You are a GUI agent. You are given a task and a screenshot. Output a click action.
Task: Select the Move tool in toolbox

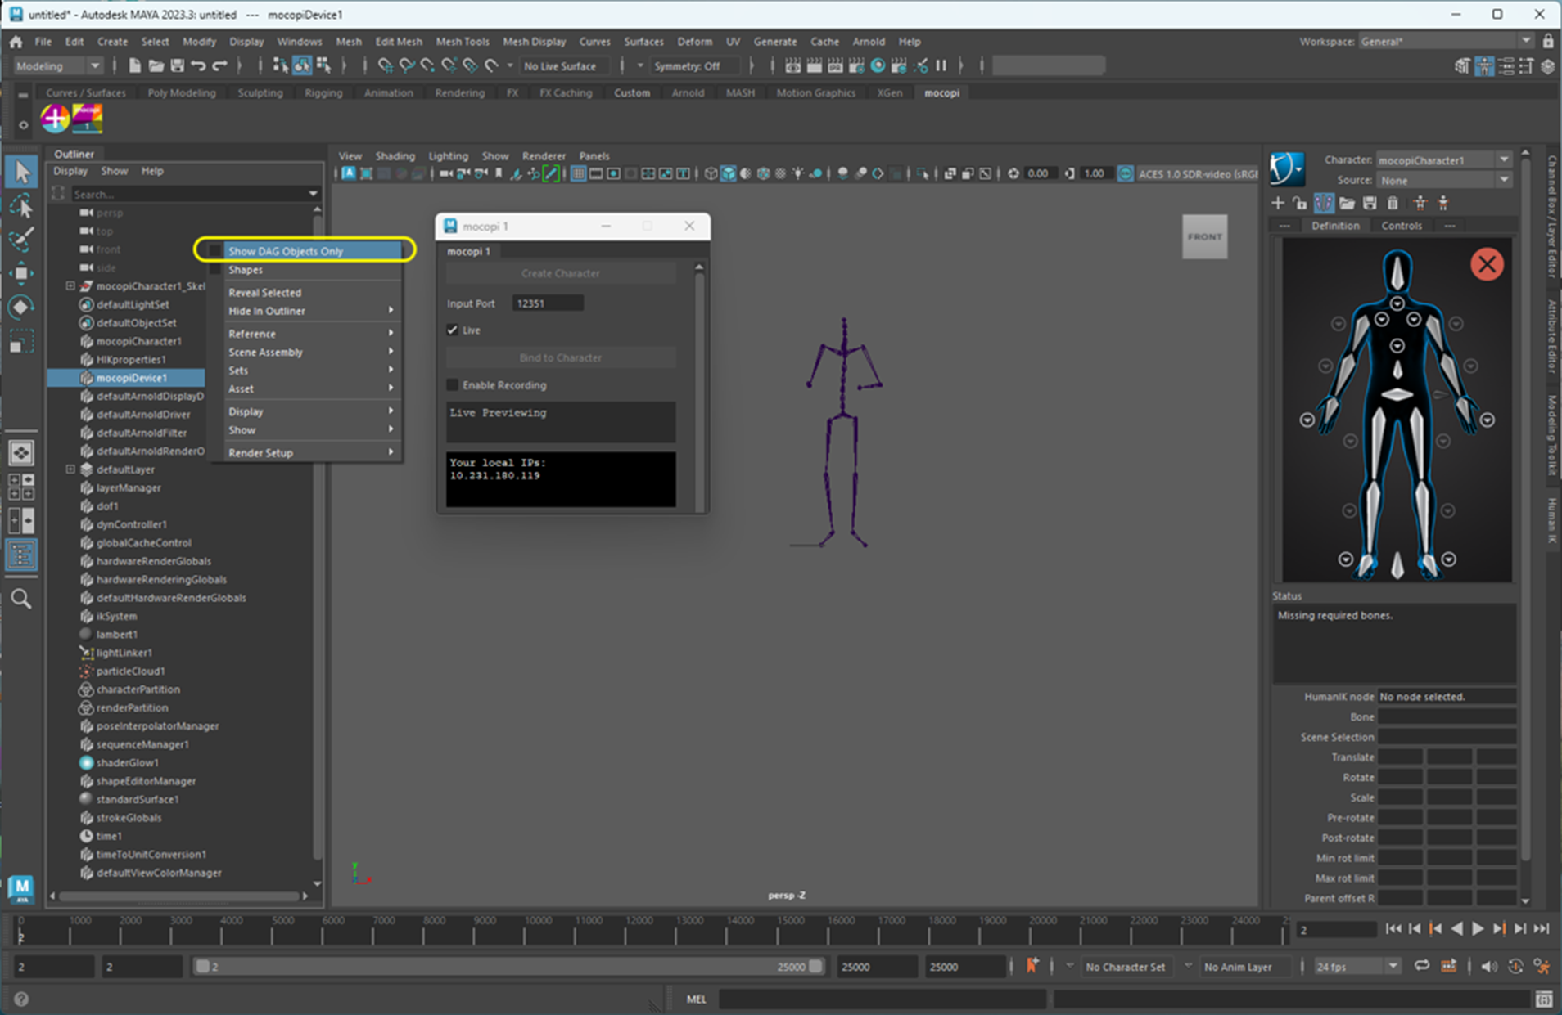pos(21,273)
